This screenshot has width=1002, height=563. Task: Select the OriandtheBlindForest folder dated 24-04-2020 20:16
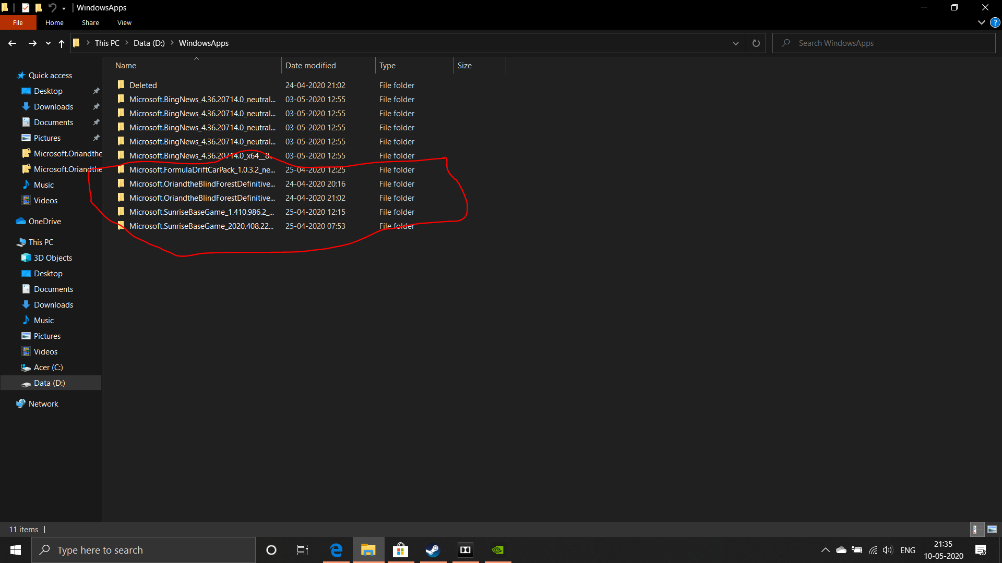pos(202,183)
